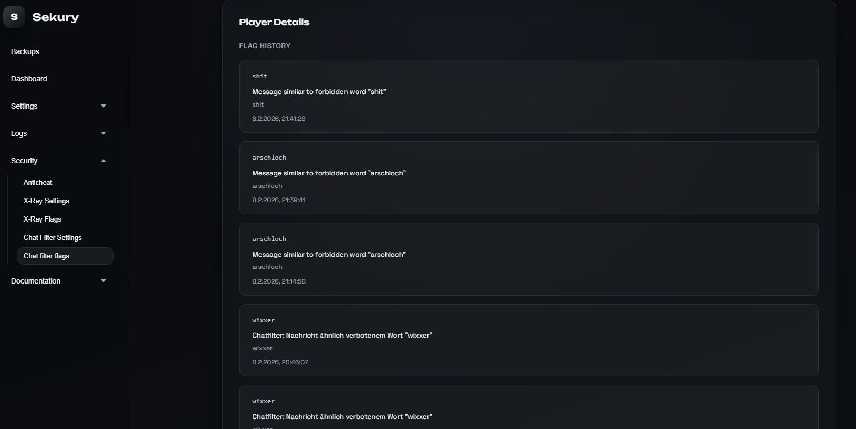Open X-Ray Flags page

[x=42, y=219]
